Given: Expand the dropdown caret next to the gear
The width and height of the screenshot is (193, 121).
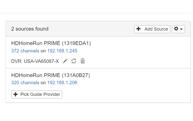Looking at the screenshot, I should 181,29.
